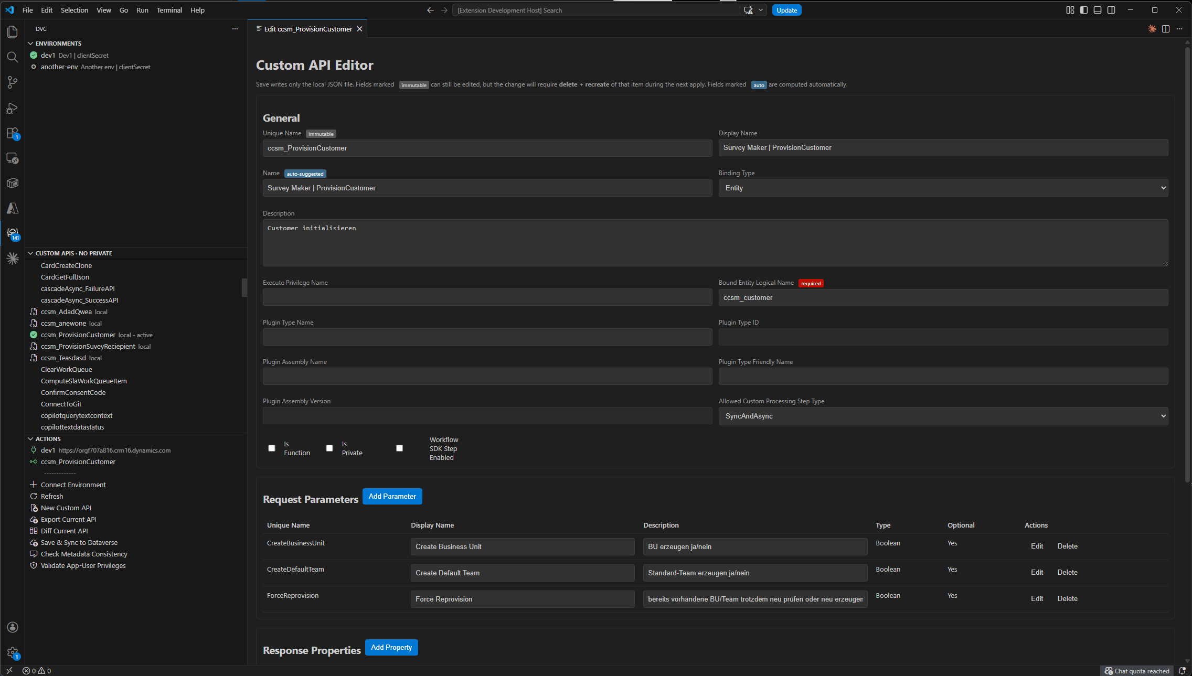Open the Terminal menu
The image size is (1192, 676).
(169, 10)
